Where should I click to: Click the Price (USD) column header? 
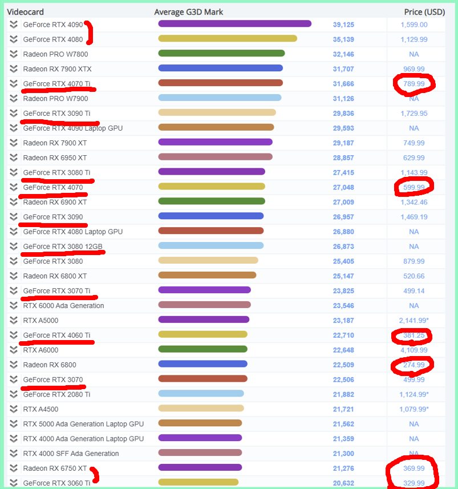(x=425, y=12)
